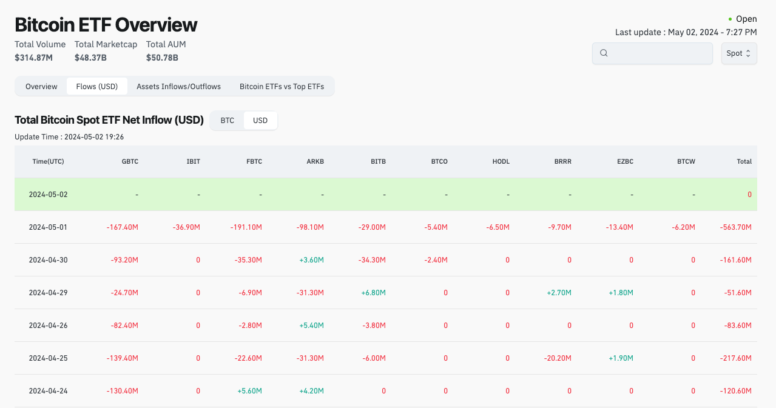
Task: Select the 2024-04-30 date cell
Action: pos(48,260)
